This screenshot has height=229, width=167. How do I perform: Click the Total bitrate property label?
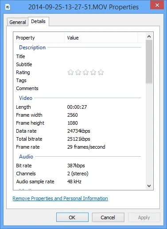29,139
